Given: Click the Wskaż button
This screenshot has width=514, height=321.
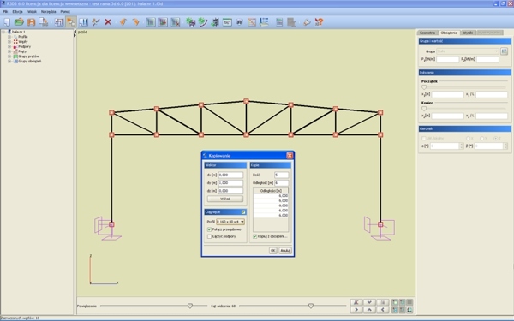Looking at the screenshot, I should coord(225,199).
